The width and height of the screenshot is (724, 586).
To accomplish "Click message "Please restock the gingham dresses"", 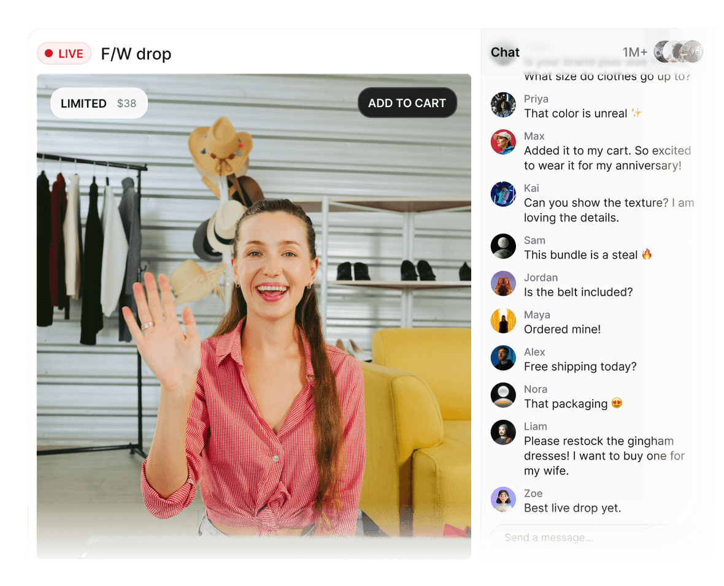I will [x=604, y=456].
